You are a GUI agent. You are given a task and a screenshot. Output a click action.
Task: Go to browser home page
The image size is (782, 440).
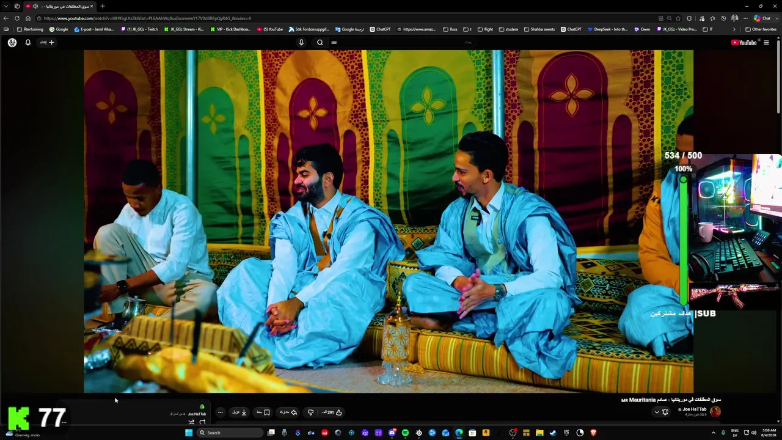[x=28, y=18]
